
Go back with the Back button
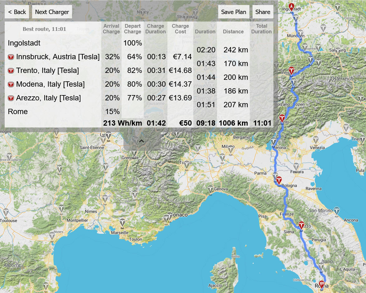click(x=17, y=12)
